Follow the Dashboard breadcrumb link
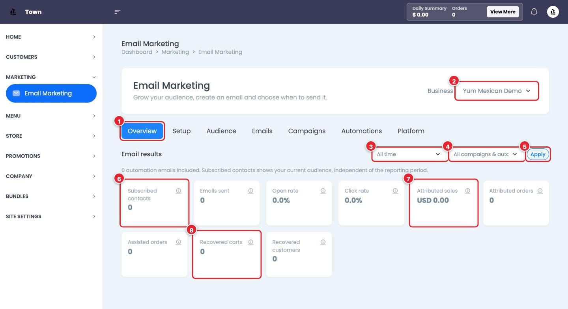The width and height of the screenshot is (568, 309). (137, 52)
